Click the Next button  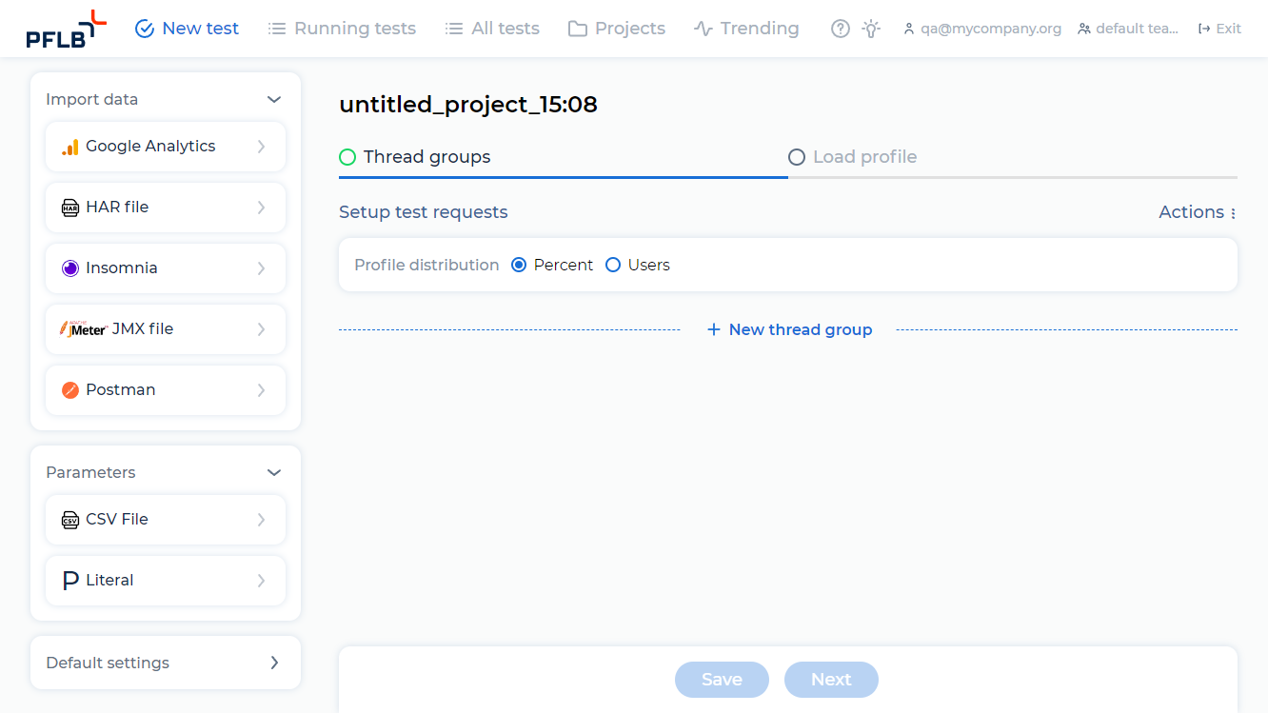[x=831, y=680]
